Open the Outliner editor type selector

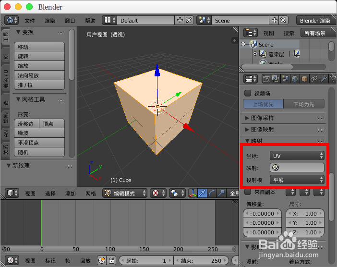(x=251, y=33)
